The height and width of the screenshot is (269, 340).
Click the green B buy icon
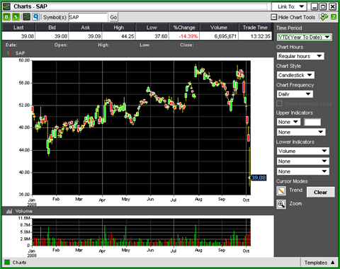pyautogui.click(x=7, y=17)
